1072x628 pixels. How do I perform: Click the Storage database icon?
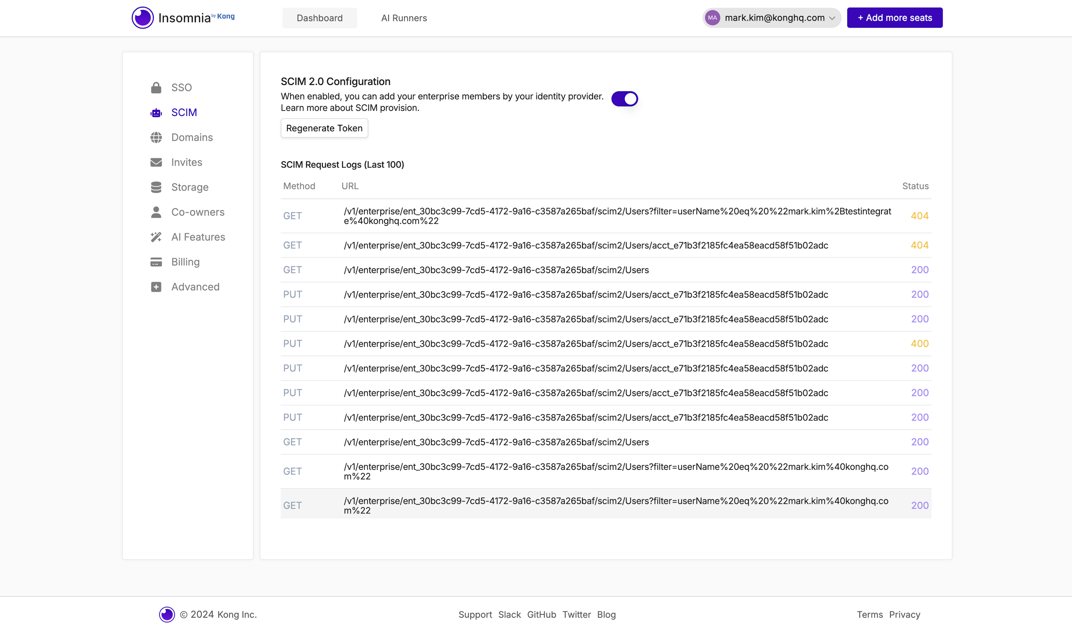156,187
